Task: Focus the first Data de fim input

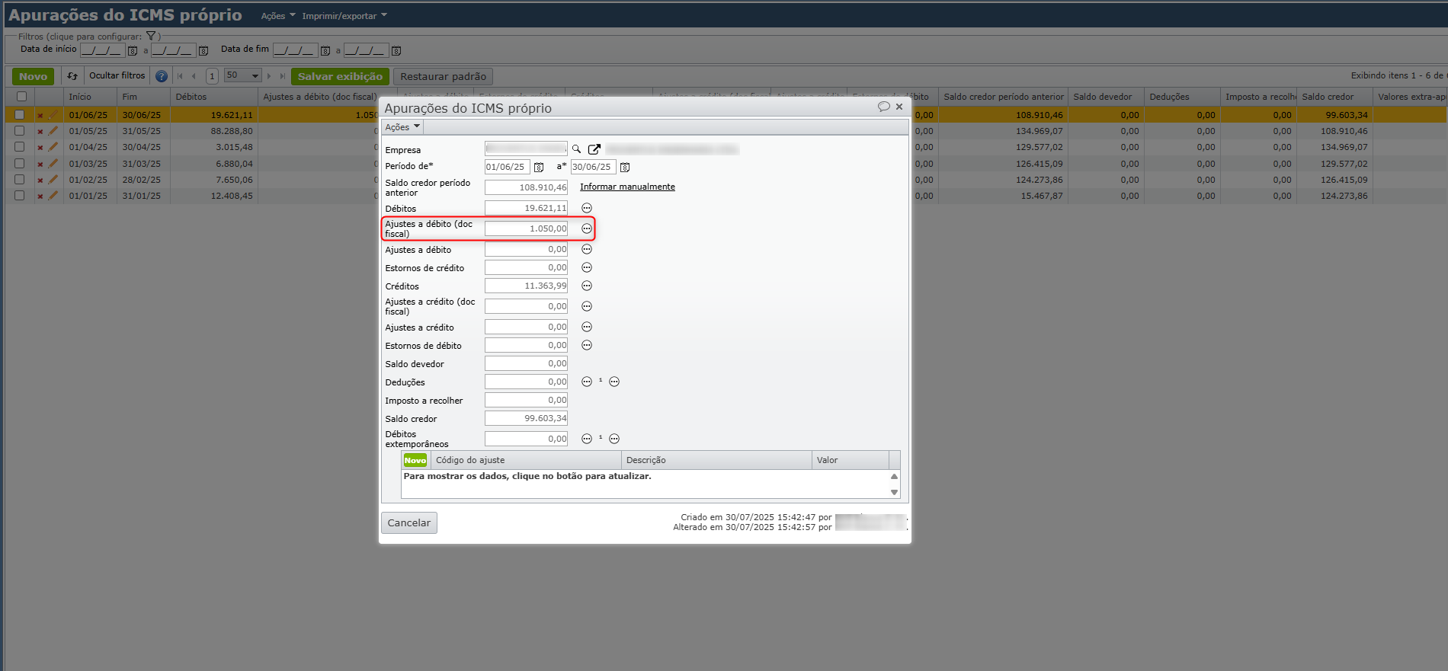Action: coord(295,50)
